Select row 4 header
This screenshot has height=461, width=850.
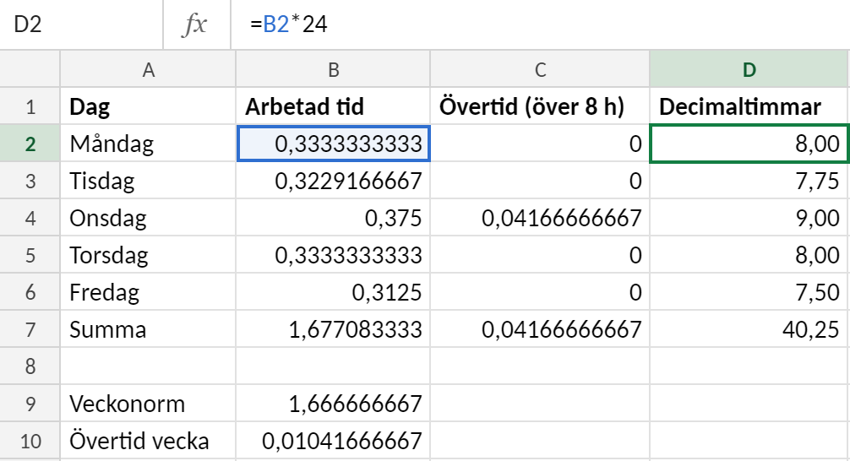tap(30, 218)
